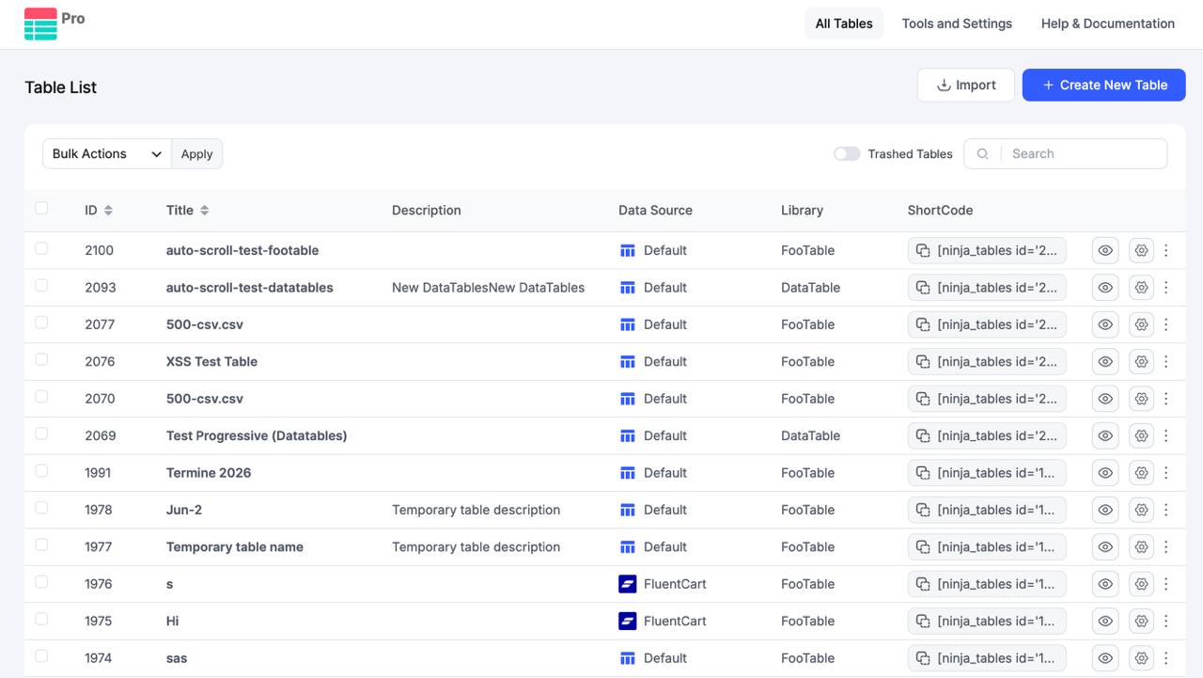
Task: Click shortcode box for table ID 2070
Action: point(987,399)
